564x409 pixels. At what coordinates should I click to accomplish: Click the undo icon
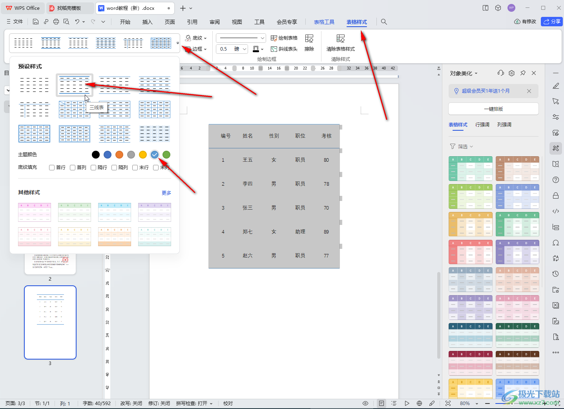pyautogui.click(x=77, y=22)
